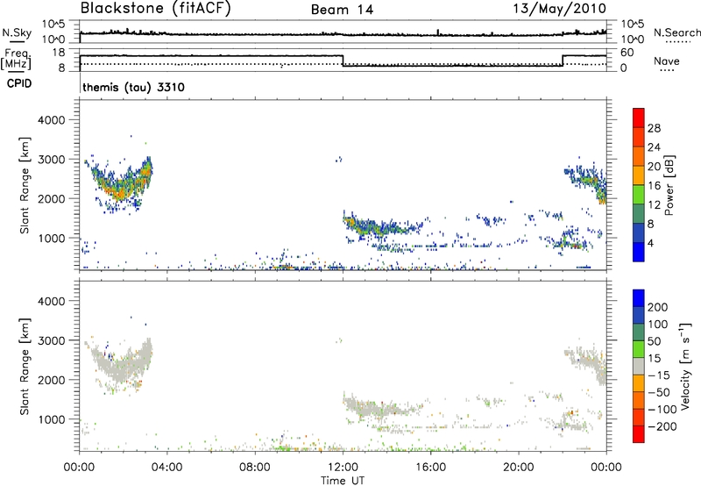Viewport: 701px width, 486px height.
Task: Click the 'Beam 14' label
Action: [x=342, y=10]
